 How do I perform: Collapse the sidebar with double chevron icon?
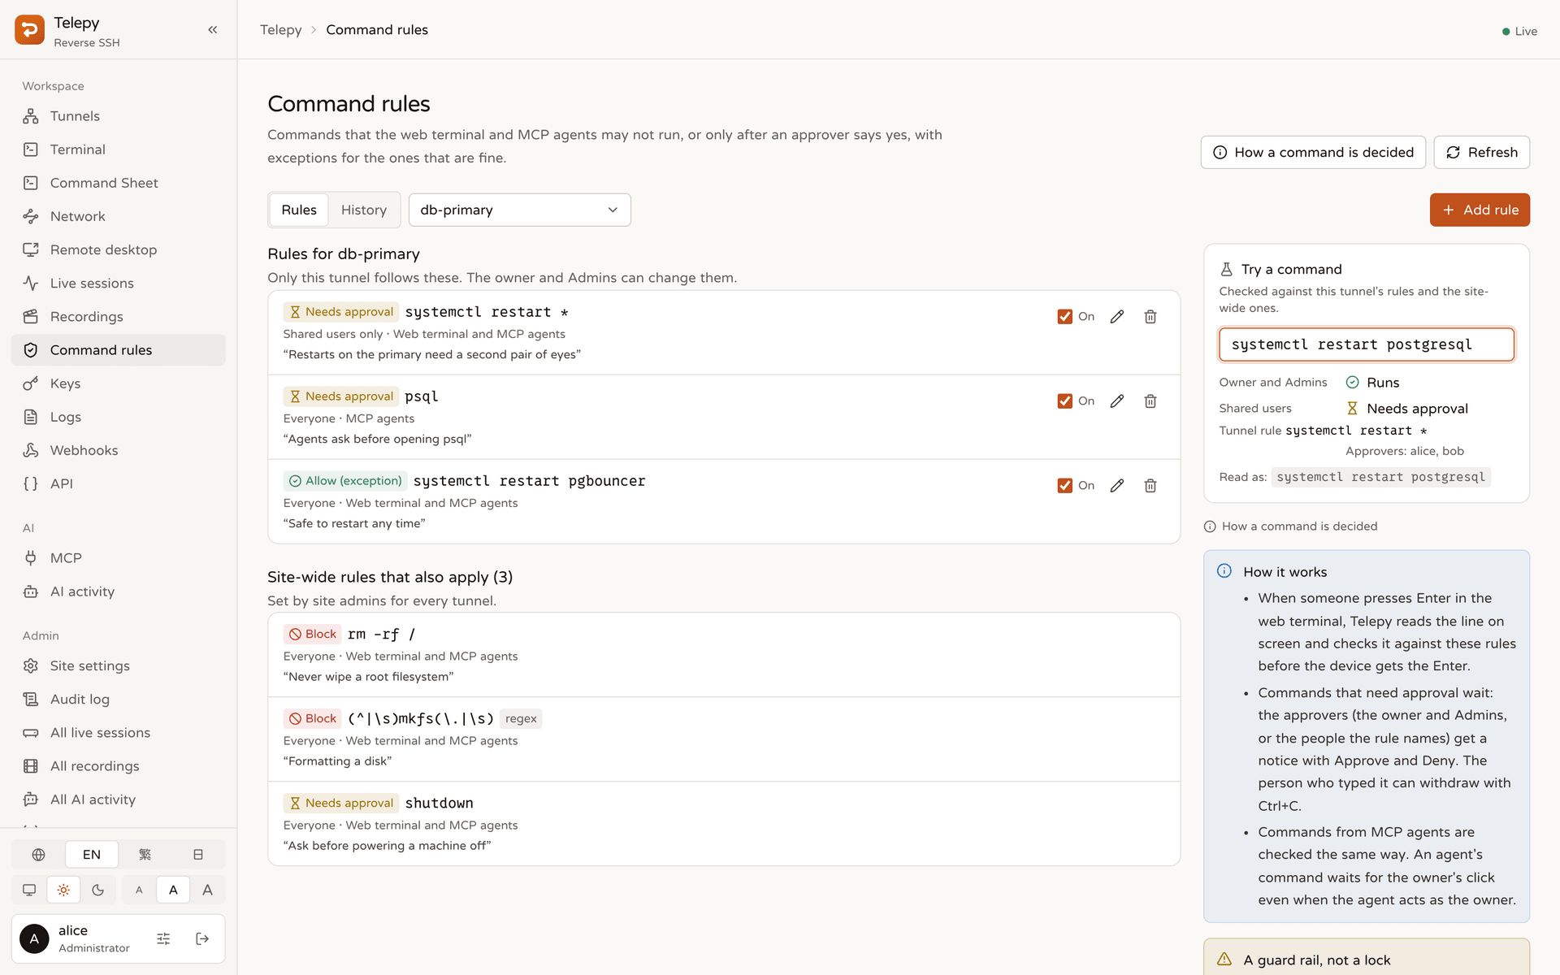213,30
